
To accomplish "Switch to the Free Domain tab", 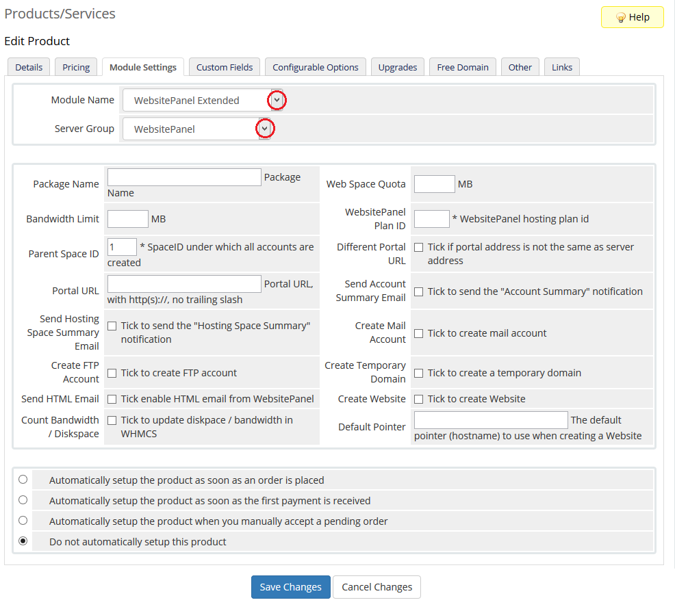I will [x=462, y=67].
